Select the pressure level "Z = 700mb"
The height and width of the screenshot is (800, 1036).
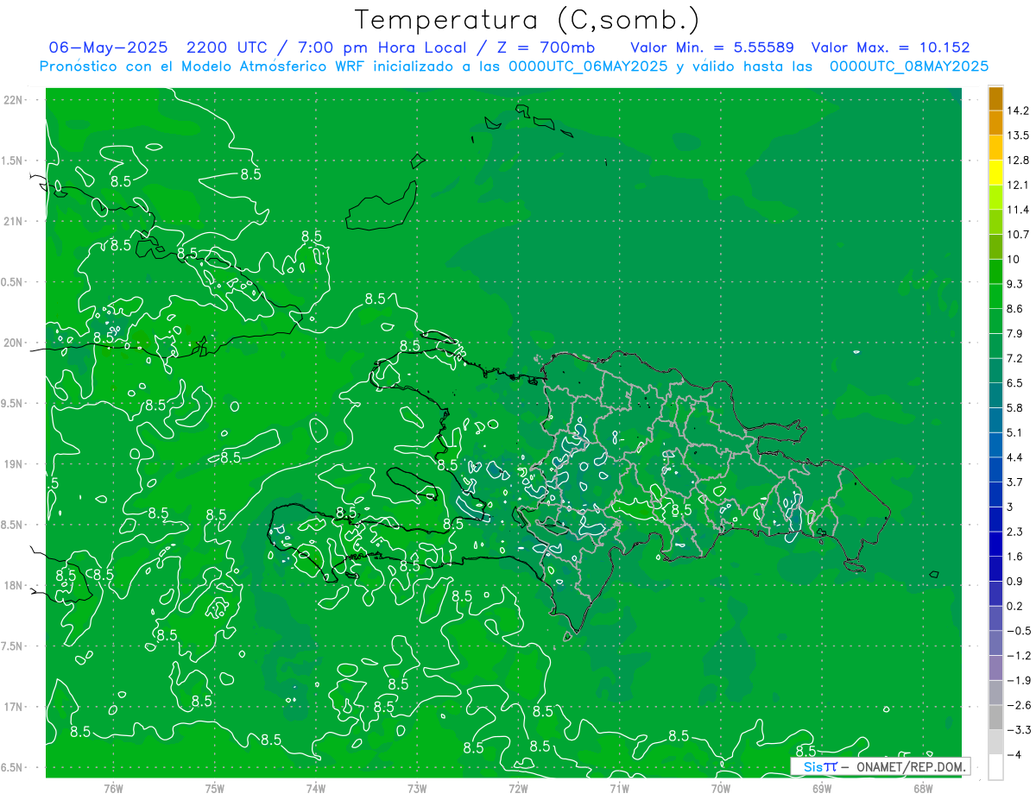click(x=546, y=48)
